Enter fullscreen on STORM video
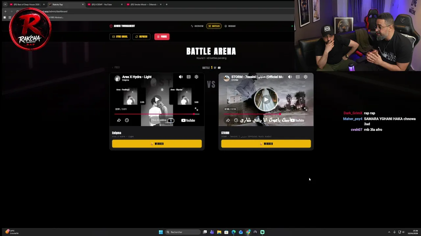This screenshot has height=236, width=421. pos(306,109)
